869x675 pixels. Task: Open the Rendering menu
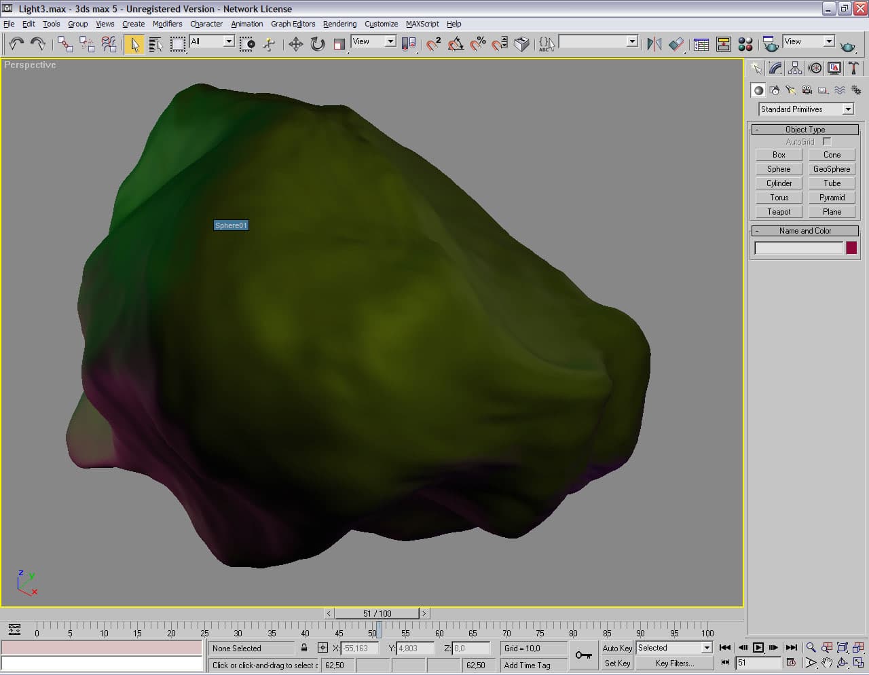339,24
